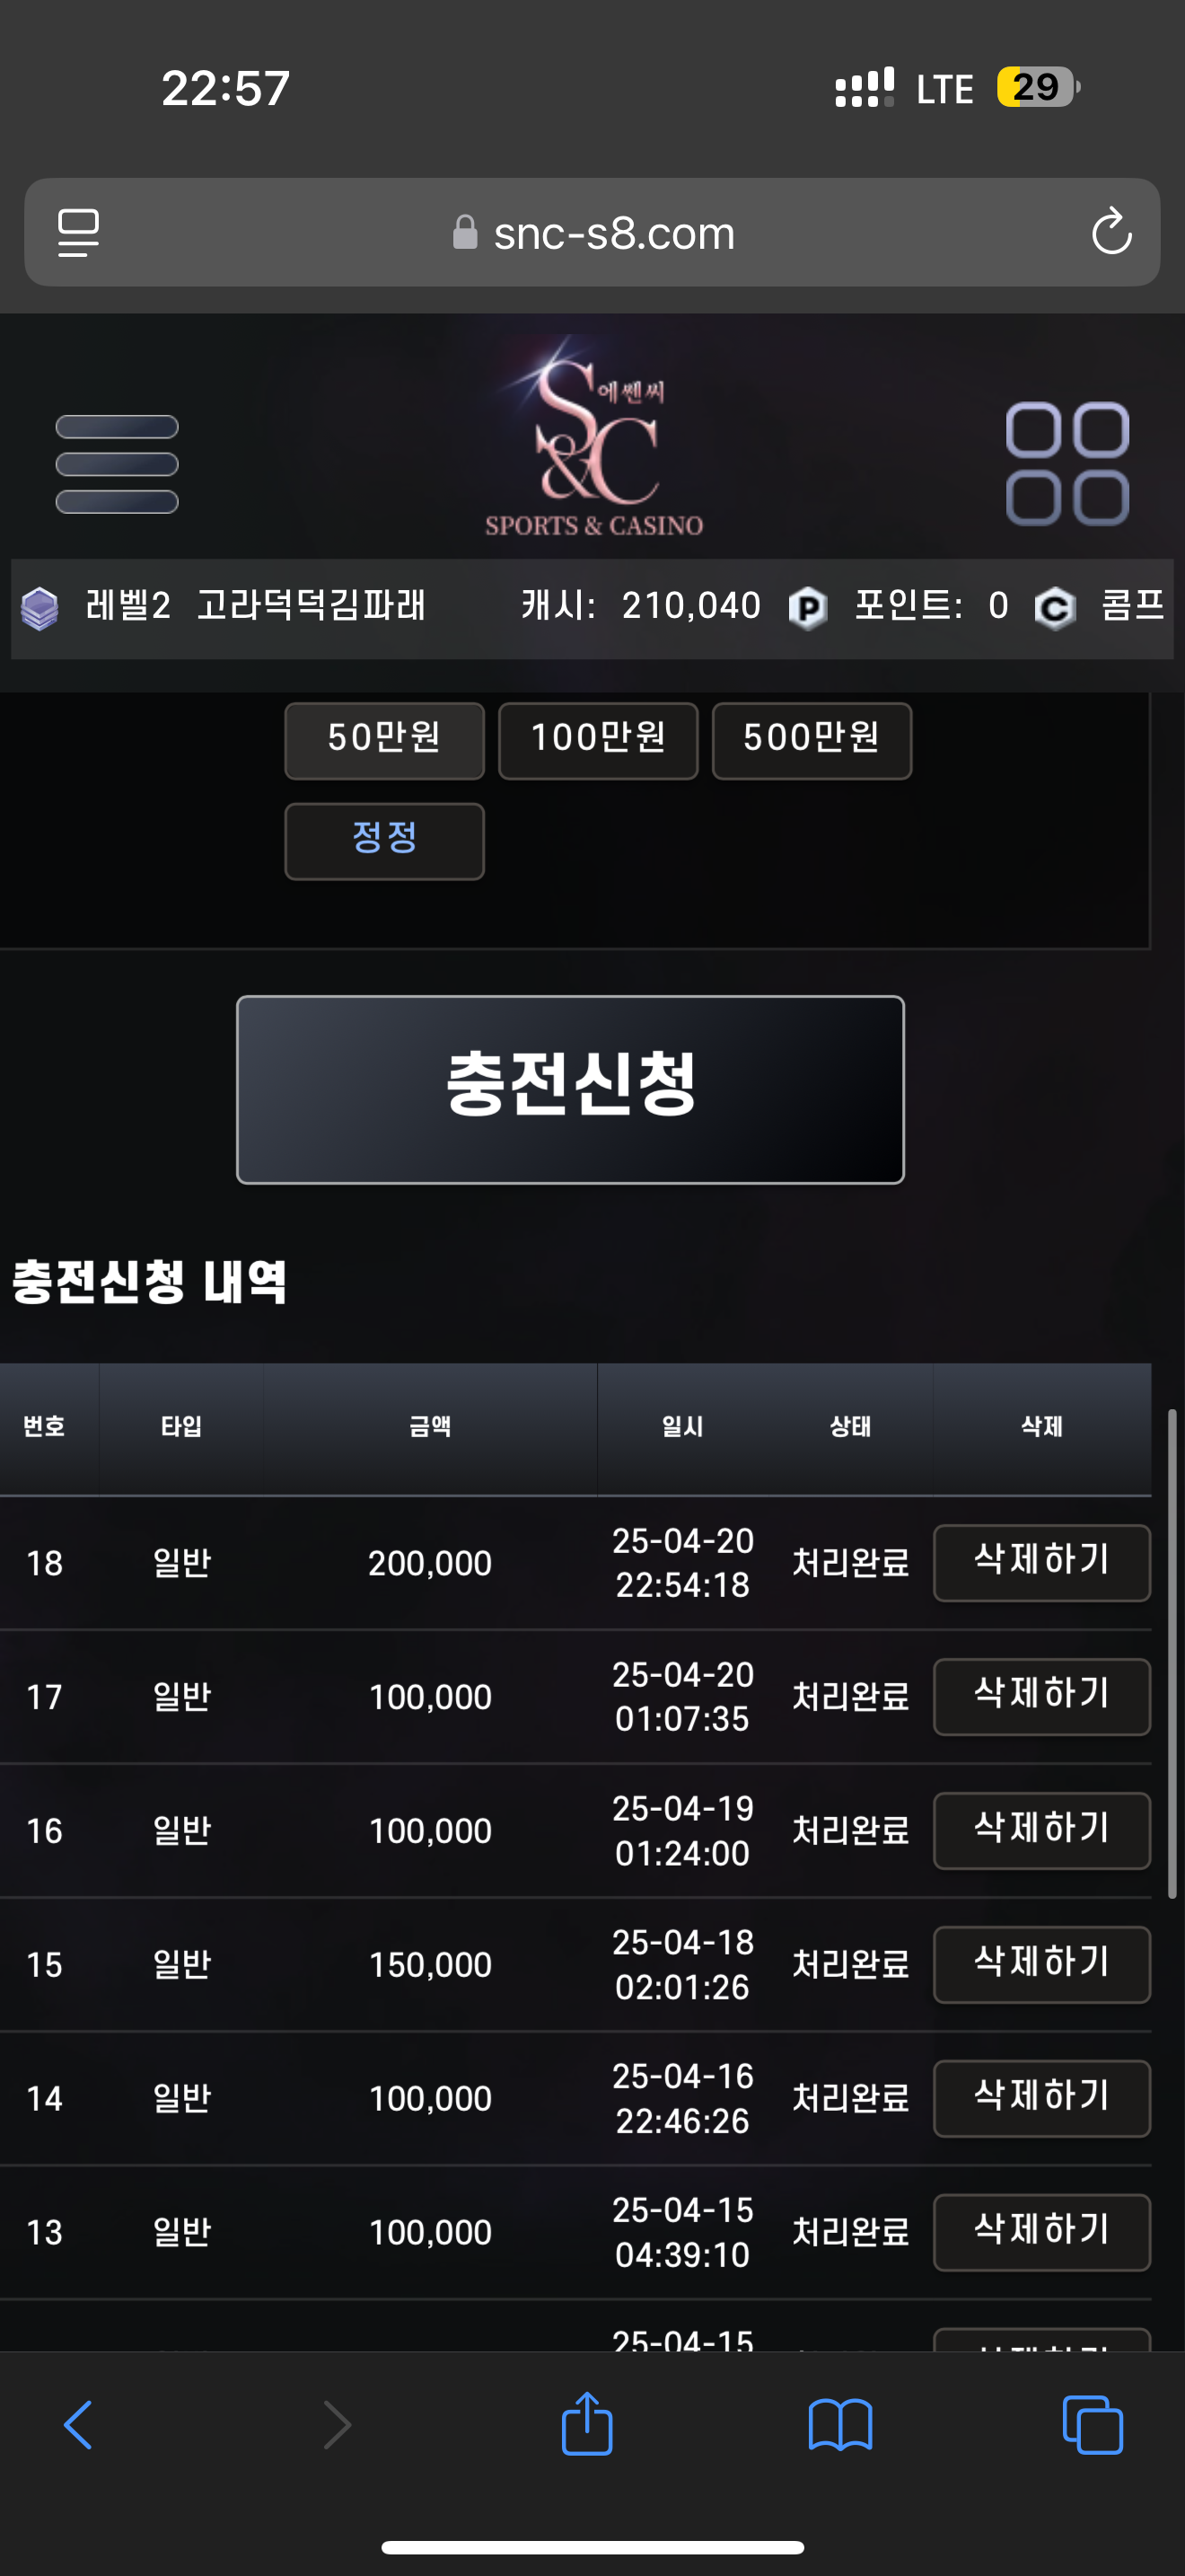1185x2576 pixels.
Task: Show open tabs overview icon
Action: click(1092, 2425)
